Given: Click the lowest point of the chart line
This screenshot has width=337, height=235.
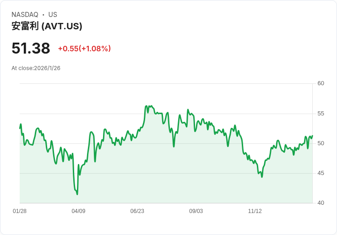Looking at the screenshot, I should [77, 194].
